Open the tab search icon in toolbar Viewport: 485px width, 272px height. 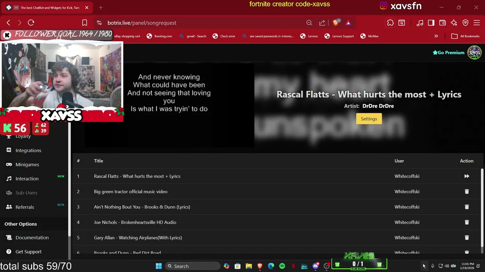pyautogui.click(x=402, y=23)
